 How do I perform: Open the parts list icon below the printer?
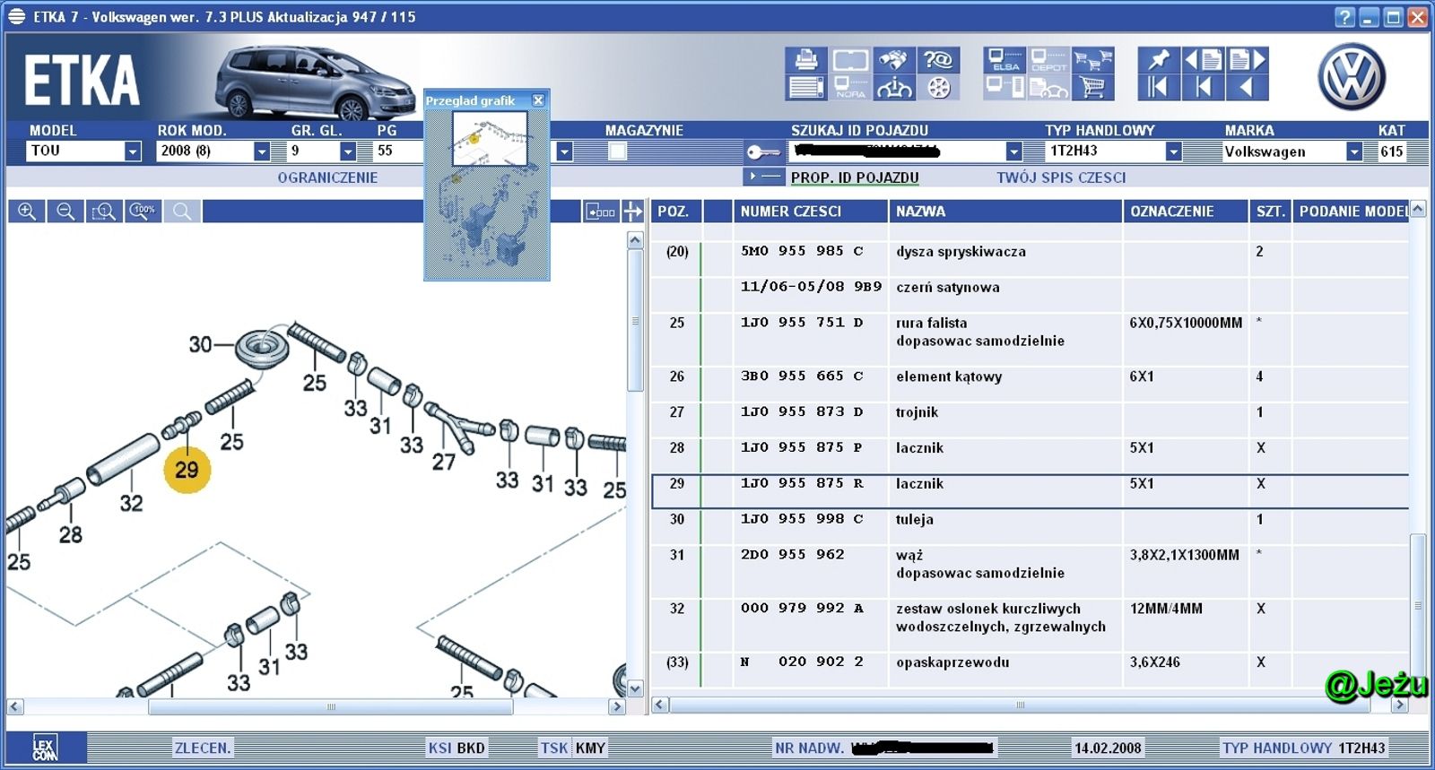(x=806, y=87)
